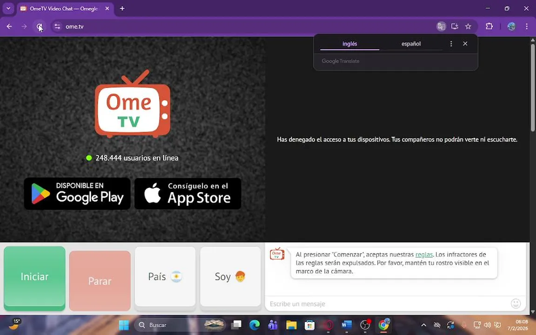
Task: Open the emoji smiley picker
Action: [x=516, y=303]
